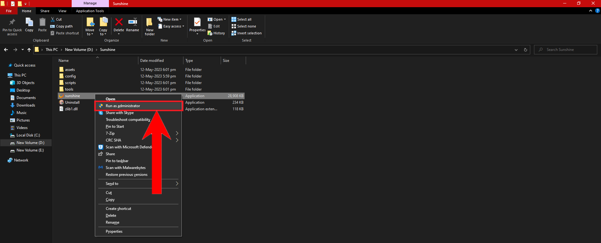Click Select all in ribbon
Image resolution: width=601 pixels, height=243 pixels.
point(241,19)
